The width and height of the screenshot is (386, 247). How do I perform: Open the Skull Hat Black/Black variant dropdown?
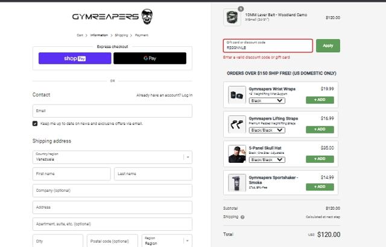[267, 160]
